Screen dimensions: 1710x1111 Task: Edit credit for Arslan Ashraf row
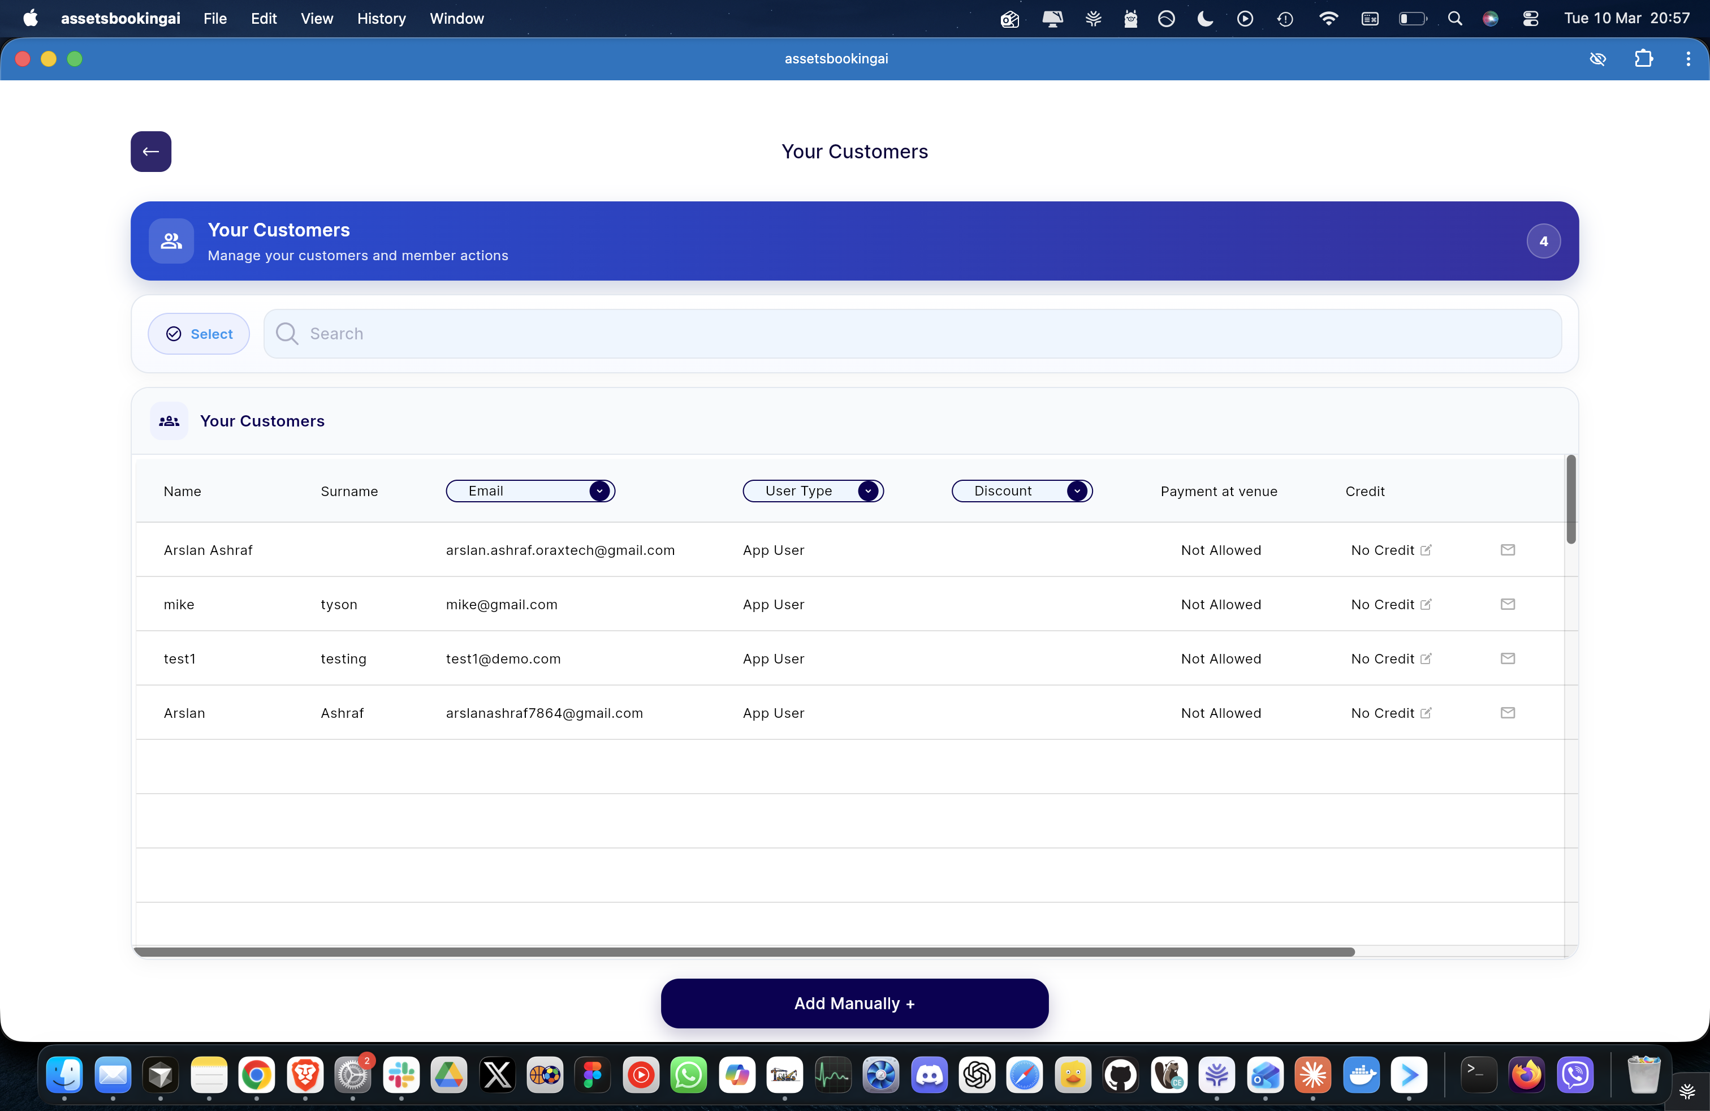tap(1426, 550)
